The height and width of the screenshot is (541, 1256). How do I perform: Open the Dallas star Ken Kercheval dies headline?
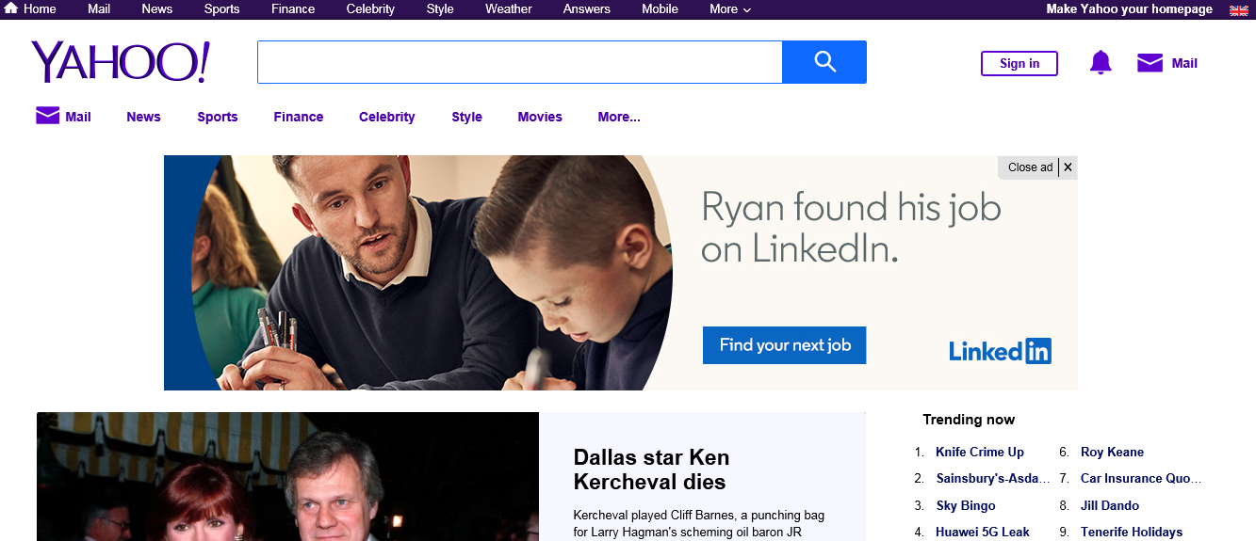point(652,469)
